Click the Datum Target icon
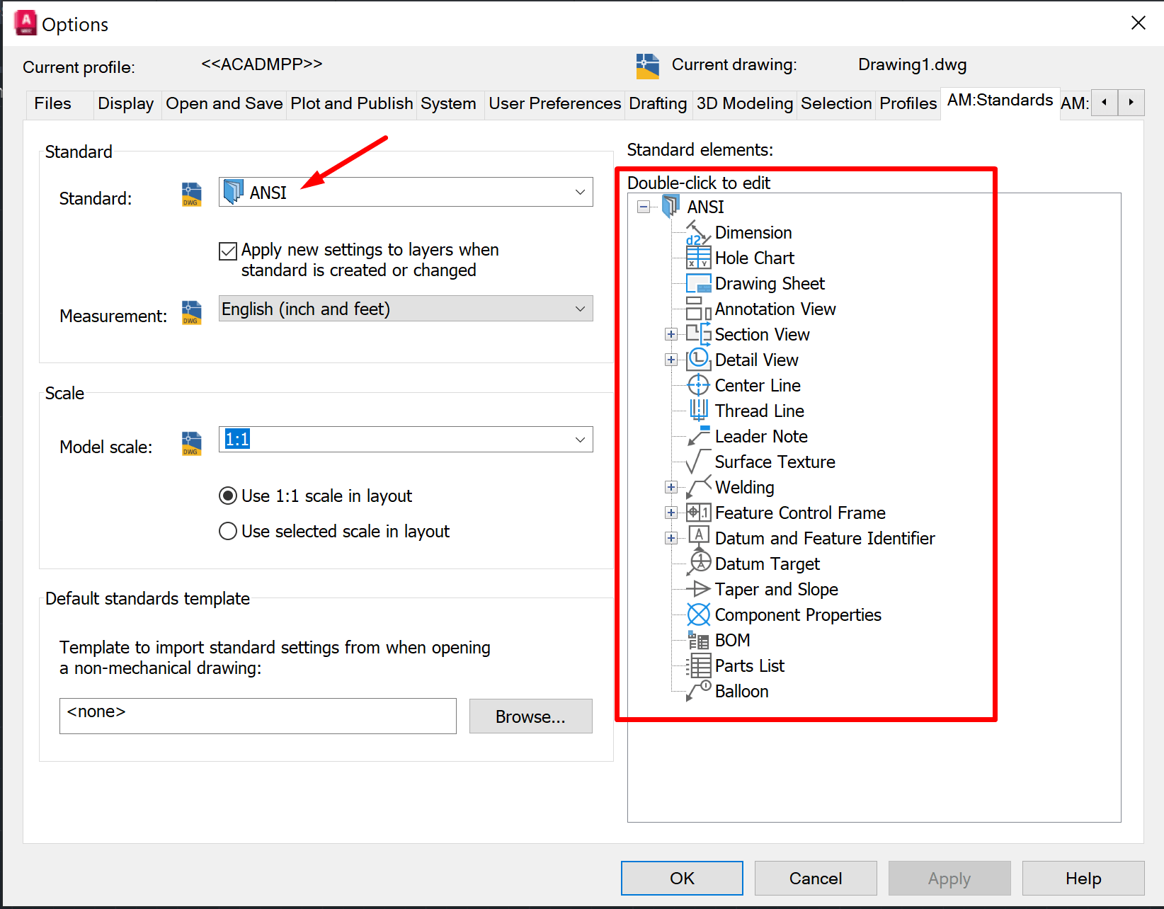The image size is (1164, 909). click(698, 564)
